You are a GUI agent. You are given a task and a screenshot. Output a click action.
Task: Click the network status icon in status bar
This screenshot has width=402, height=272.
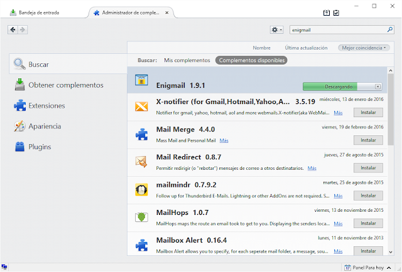[4, 268]
